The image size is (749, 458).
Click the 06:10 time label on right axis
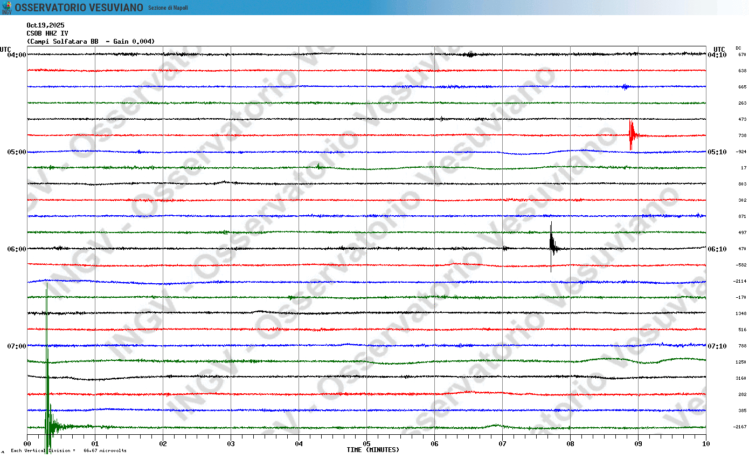(717, 249)
